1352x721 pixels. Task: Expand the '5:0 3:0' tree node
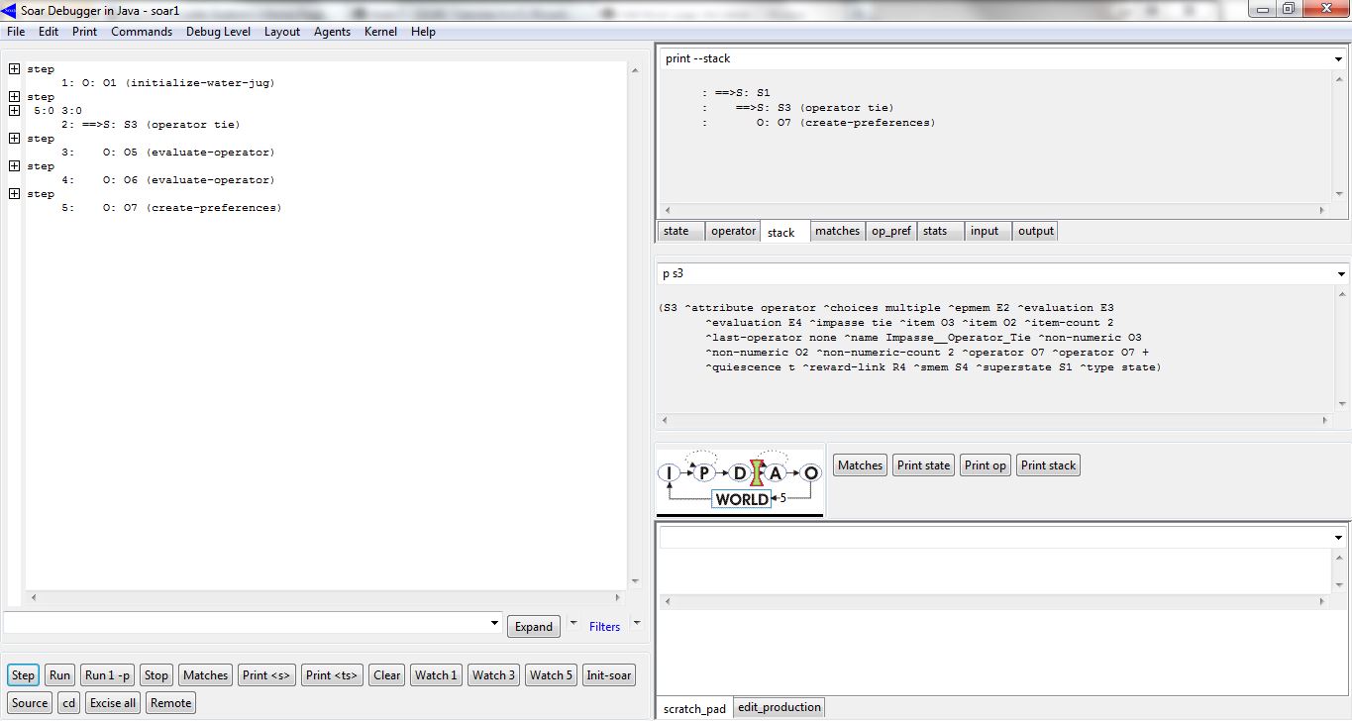(14, 111)
